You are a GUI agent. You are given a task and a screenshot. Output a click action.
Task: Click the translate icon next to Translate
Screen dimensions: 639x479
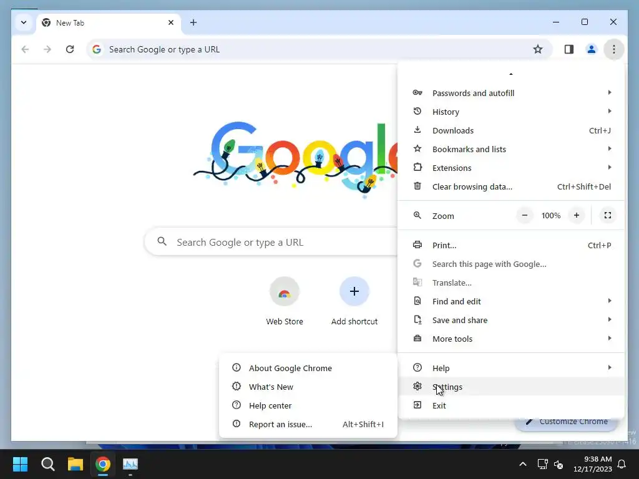(417, 282)
